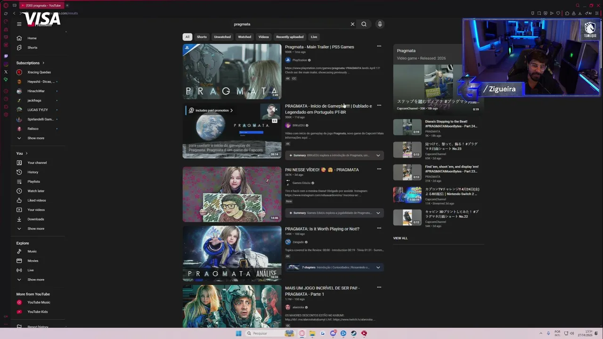Image resolution: width=603 pixels, height=339 pixels.
Task: Open new browser tab with plus button
Action: tap(67, 5)
